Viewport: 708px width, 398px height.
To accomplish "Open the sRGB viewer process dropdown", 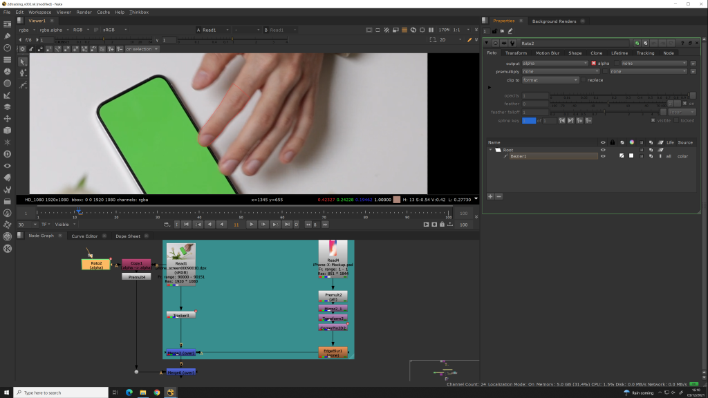I will click(115, 30).
